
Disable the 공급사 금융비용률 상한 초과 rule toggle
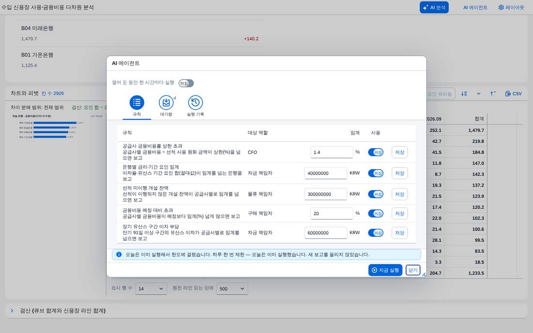(376, 152)
